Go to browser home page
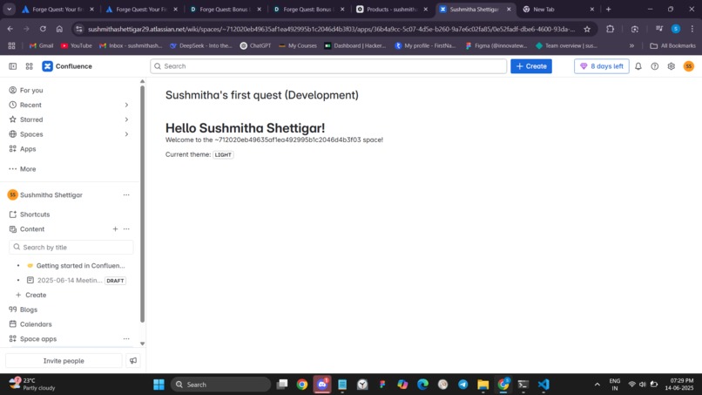This screenshot has height=395, width=702. (x=59, y=29)
